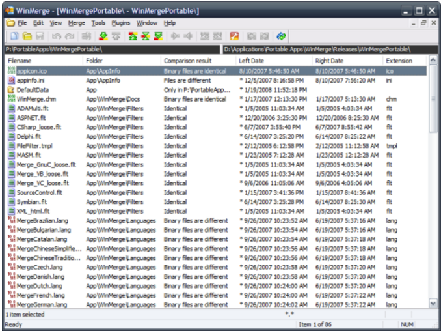The width and height of the screenshot is (441, 331).
Task: Open the Edit menu
Action: (38, 23)
